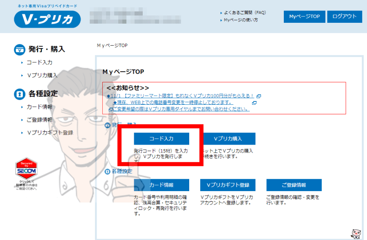Screen dimensions: 367x240
Task: Select Vプリカギフト登録 in the sidebar
Action: coord(50,133)
